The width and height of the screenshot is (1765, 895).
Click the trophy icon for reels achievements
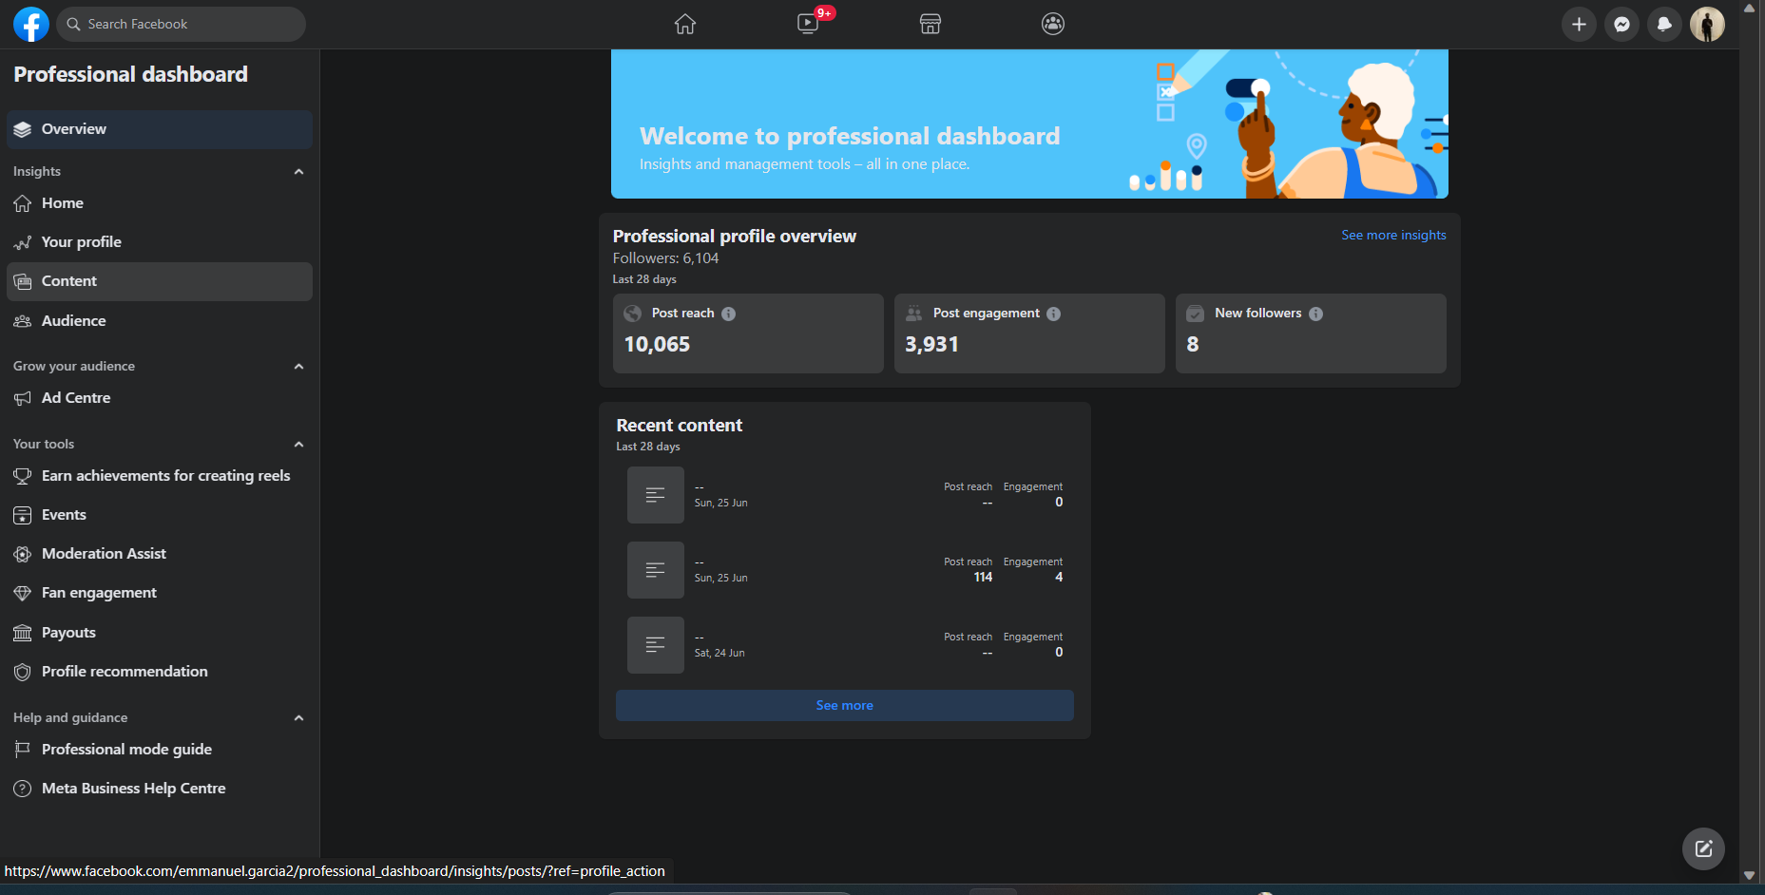point(23,476)
